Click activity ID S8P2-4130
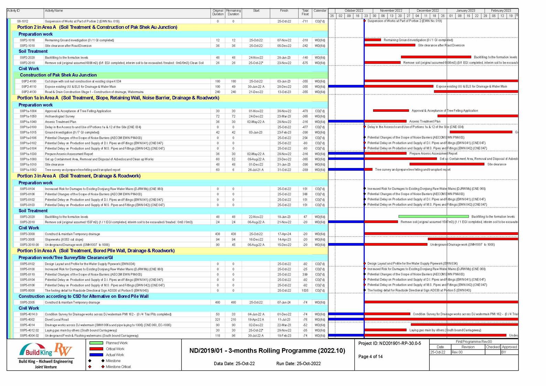The width and height of the screenshot is (546, 386). tap(29, 92)
